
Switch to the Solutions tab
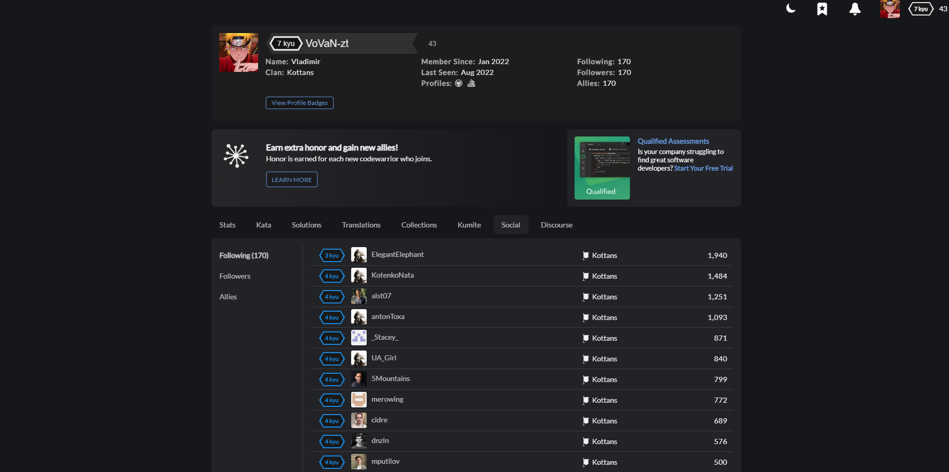point(307,225)
